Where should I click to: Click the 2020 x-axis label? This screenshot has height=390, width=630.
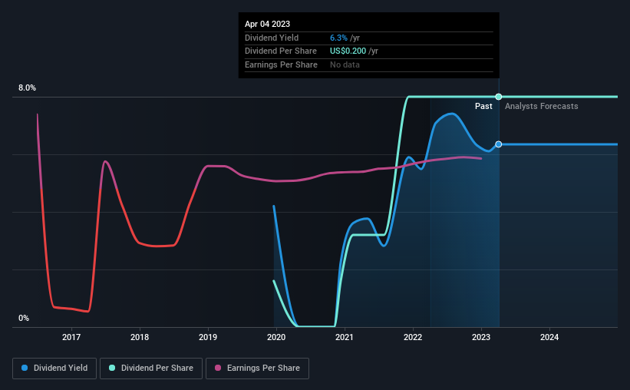276,337
